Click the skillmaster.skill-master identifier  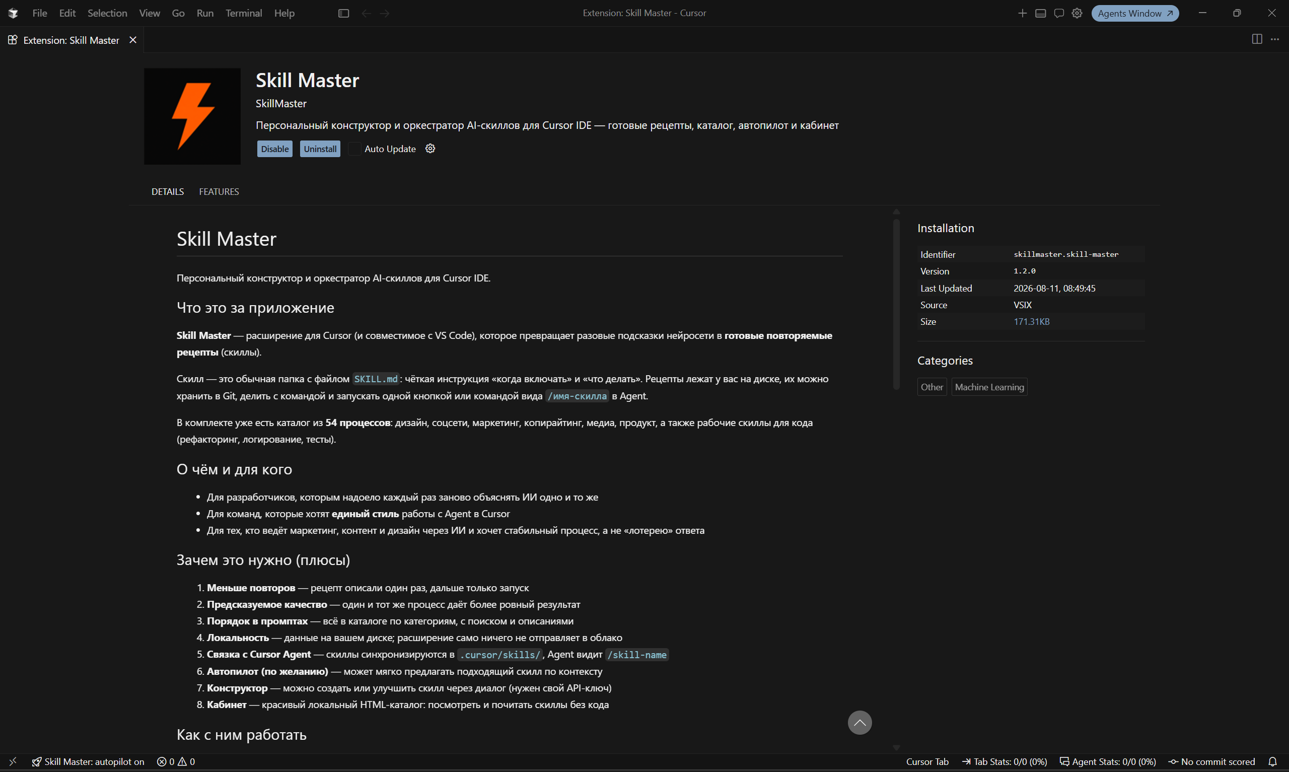(1066, 254)
